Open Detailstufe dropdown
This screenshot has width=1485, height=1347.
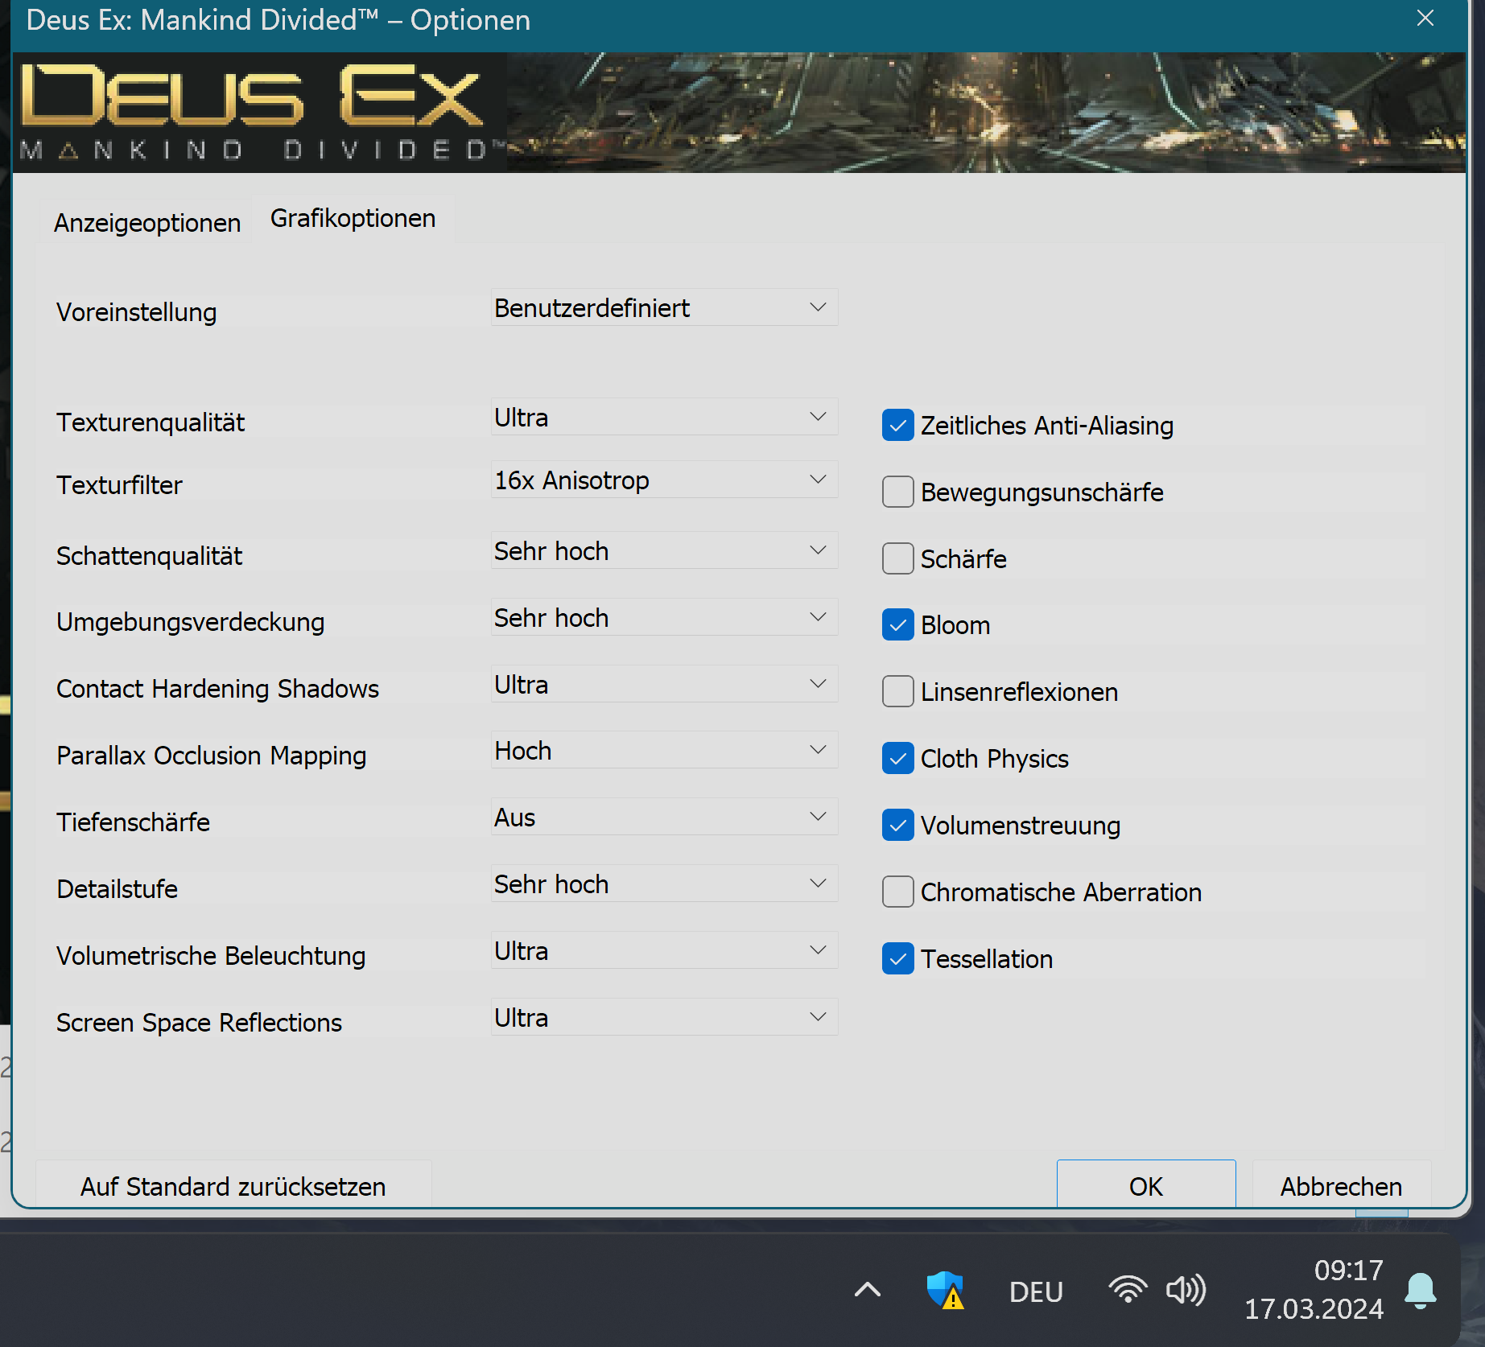pos(664,884)
